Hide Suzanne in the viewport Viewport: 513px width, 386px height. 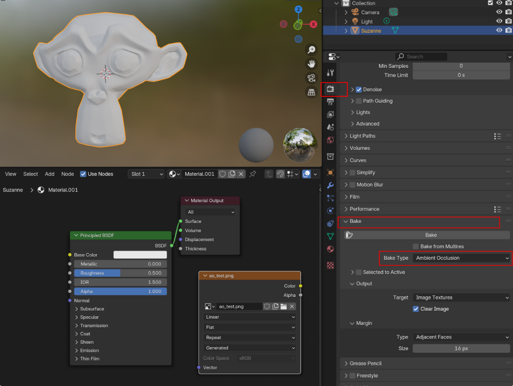click(499, 30)
